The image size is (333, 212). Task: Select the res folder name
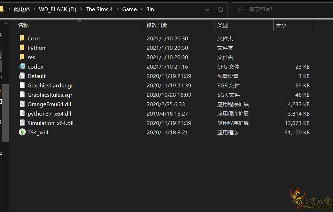[31, 57]
